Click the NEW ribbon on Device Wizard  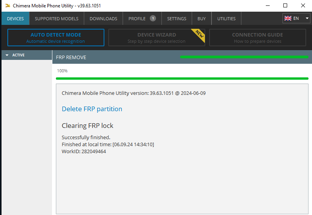pos(199,35)
